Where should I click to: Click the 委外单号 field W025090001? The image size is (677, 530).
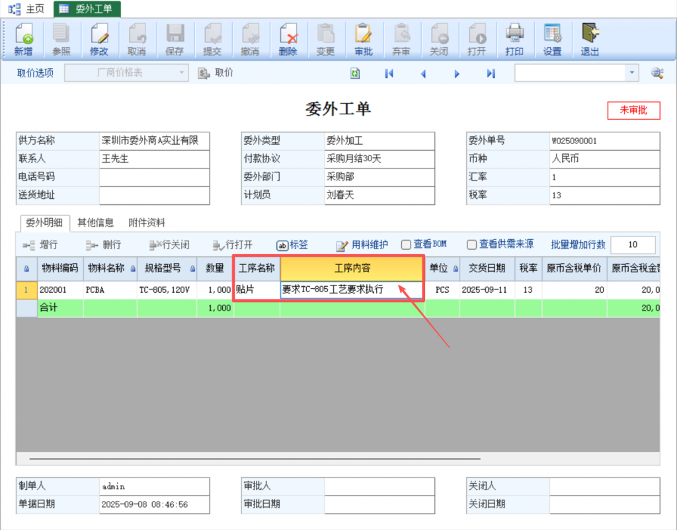[x=604, y=141]
